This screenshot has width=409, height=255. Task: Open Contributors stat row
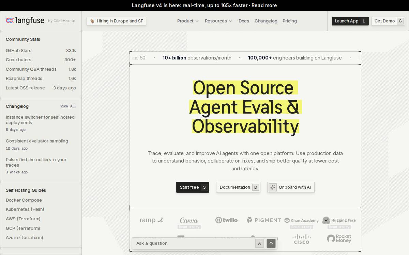(41, 60)
